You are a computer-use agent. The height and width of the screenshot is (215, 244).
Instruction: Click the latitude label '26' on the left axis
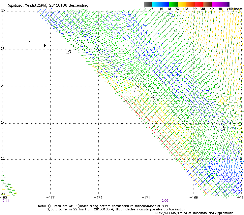(3, 86)
